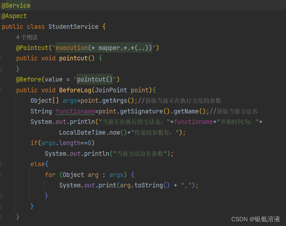Click the args.length==0 condition
The height and width of the screenshot is (226, 286).
pyautogui.click(x=66, y=143)
